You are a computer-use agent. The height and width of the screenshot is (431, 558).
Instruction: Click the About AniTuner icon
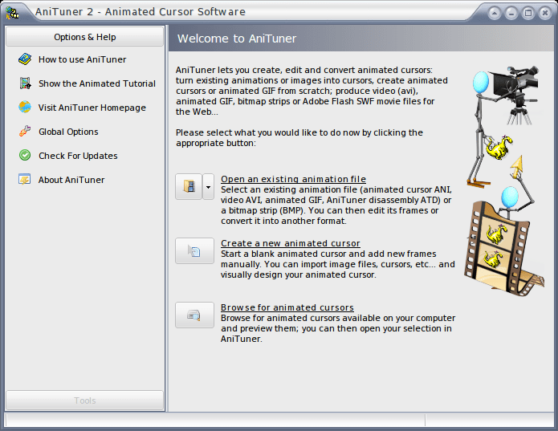click(x=25, y=179)
